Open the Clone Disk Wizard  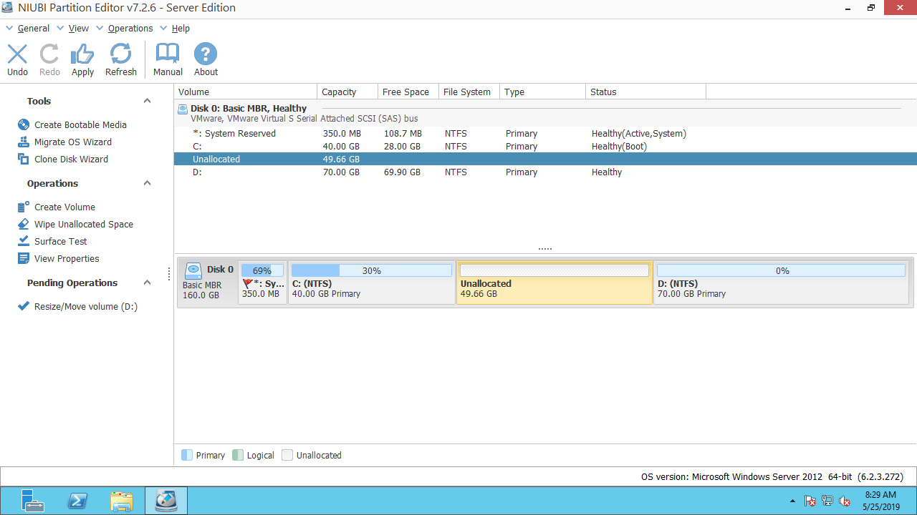71,159
